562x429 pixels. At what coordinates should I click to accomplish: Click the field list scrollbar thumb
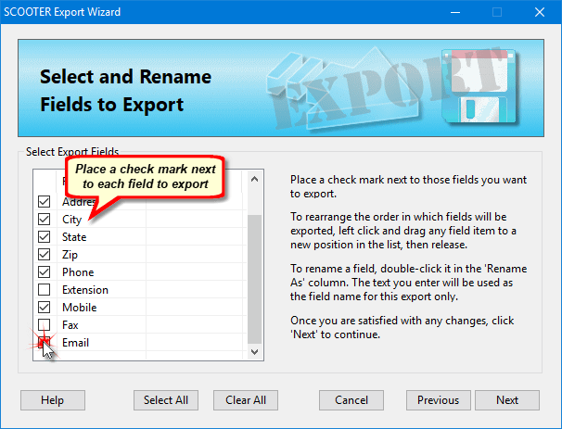tap(254, 279)
